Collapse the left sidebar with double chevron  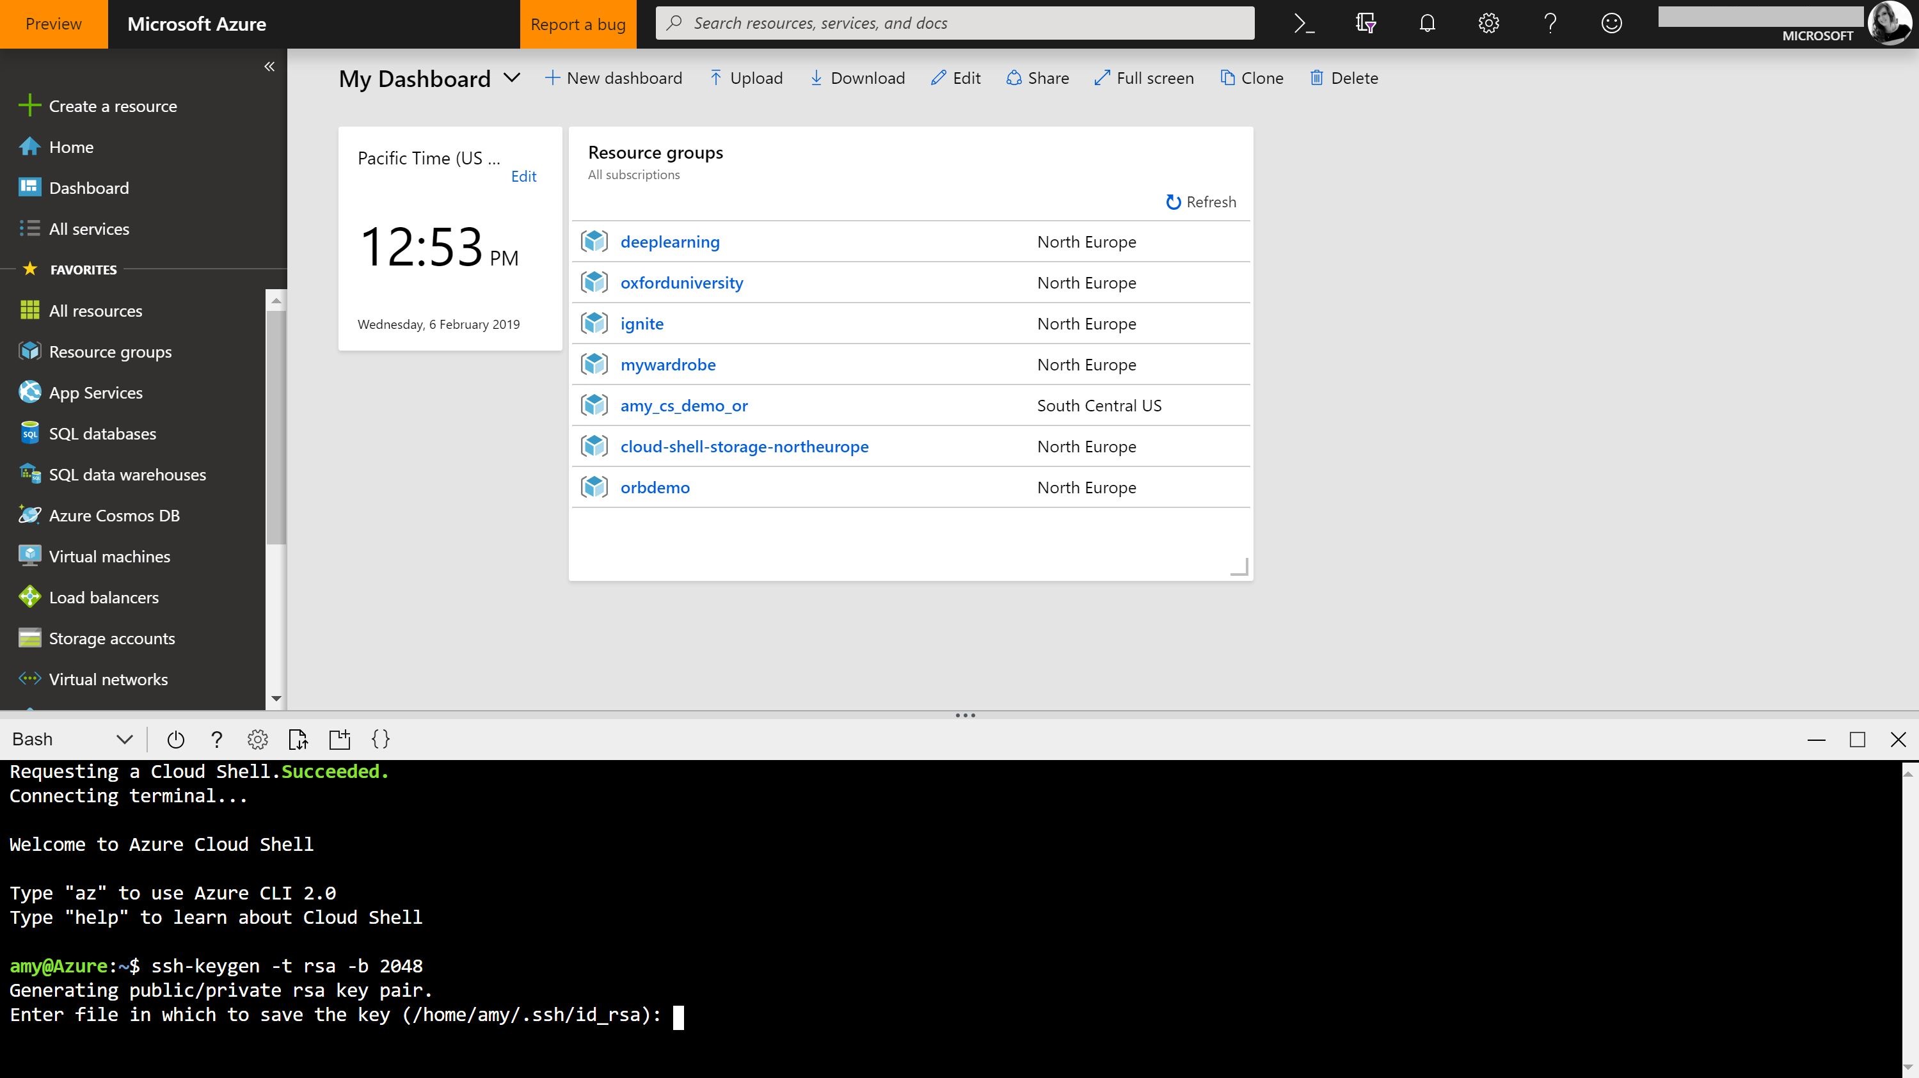pos(269,67)
